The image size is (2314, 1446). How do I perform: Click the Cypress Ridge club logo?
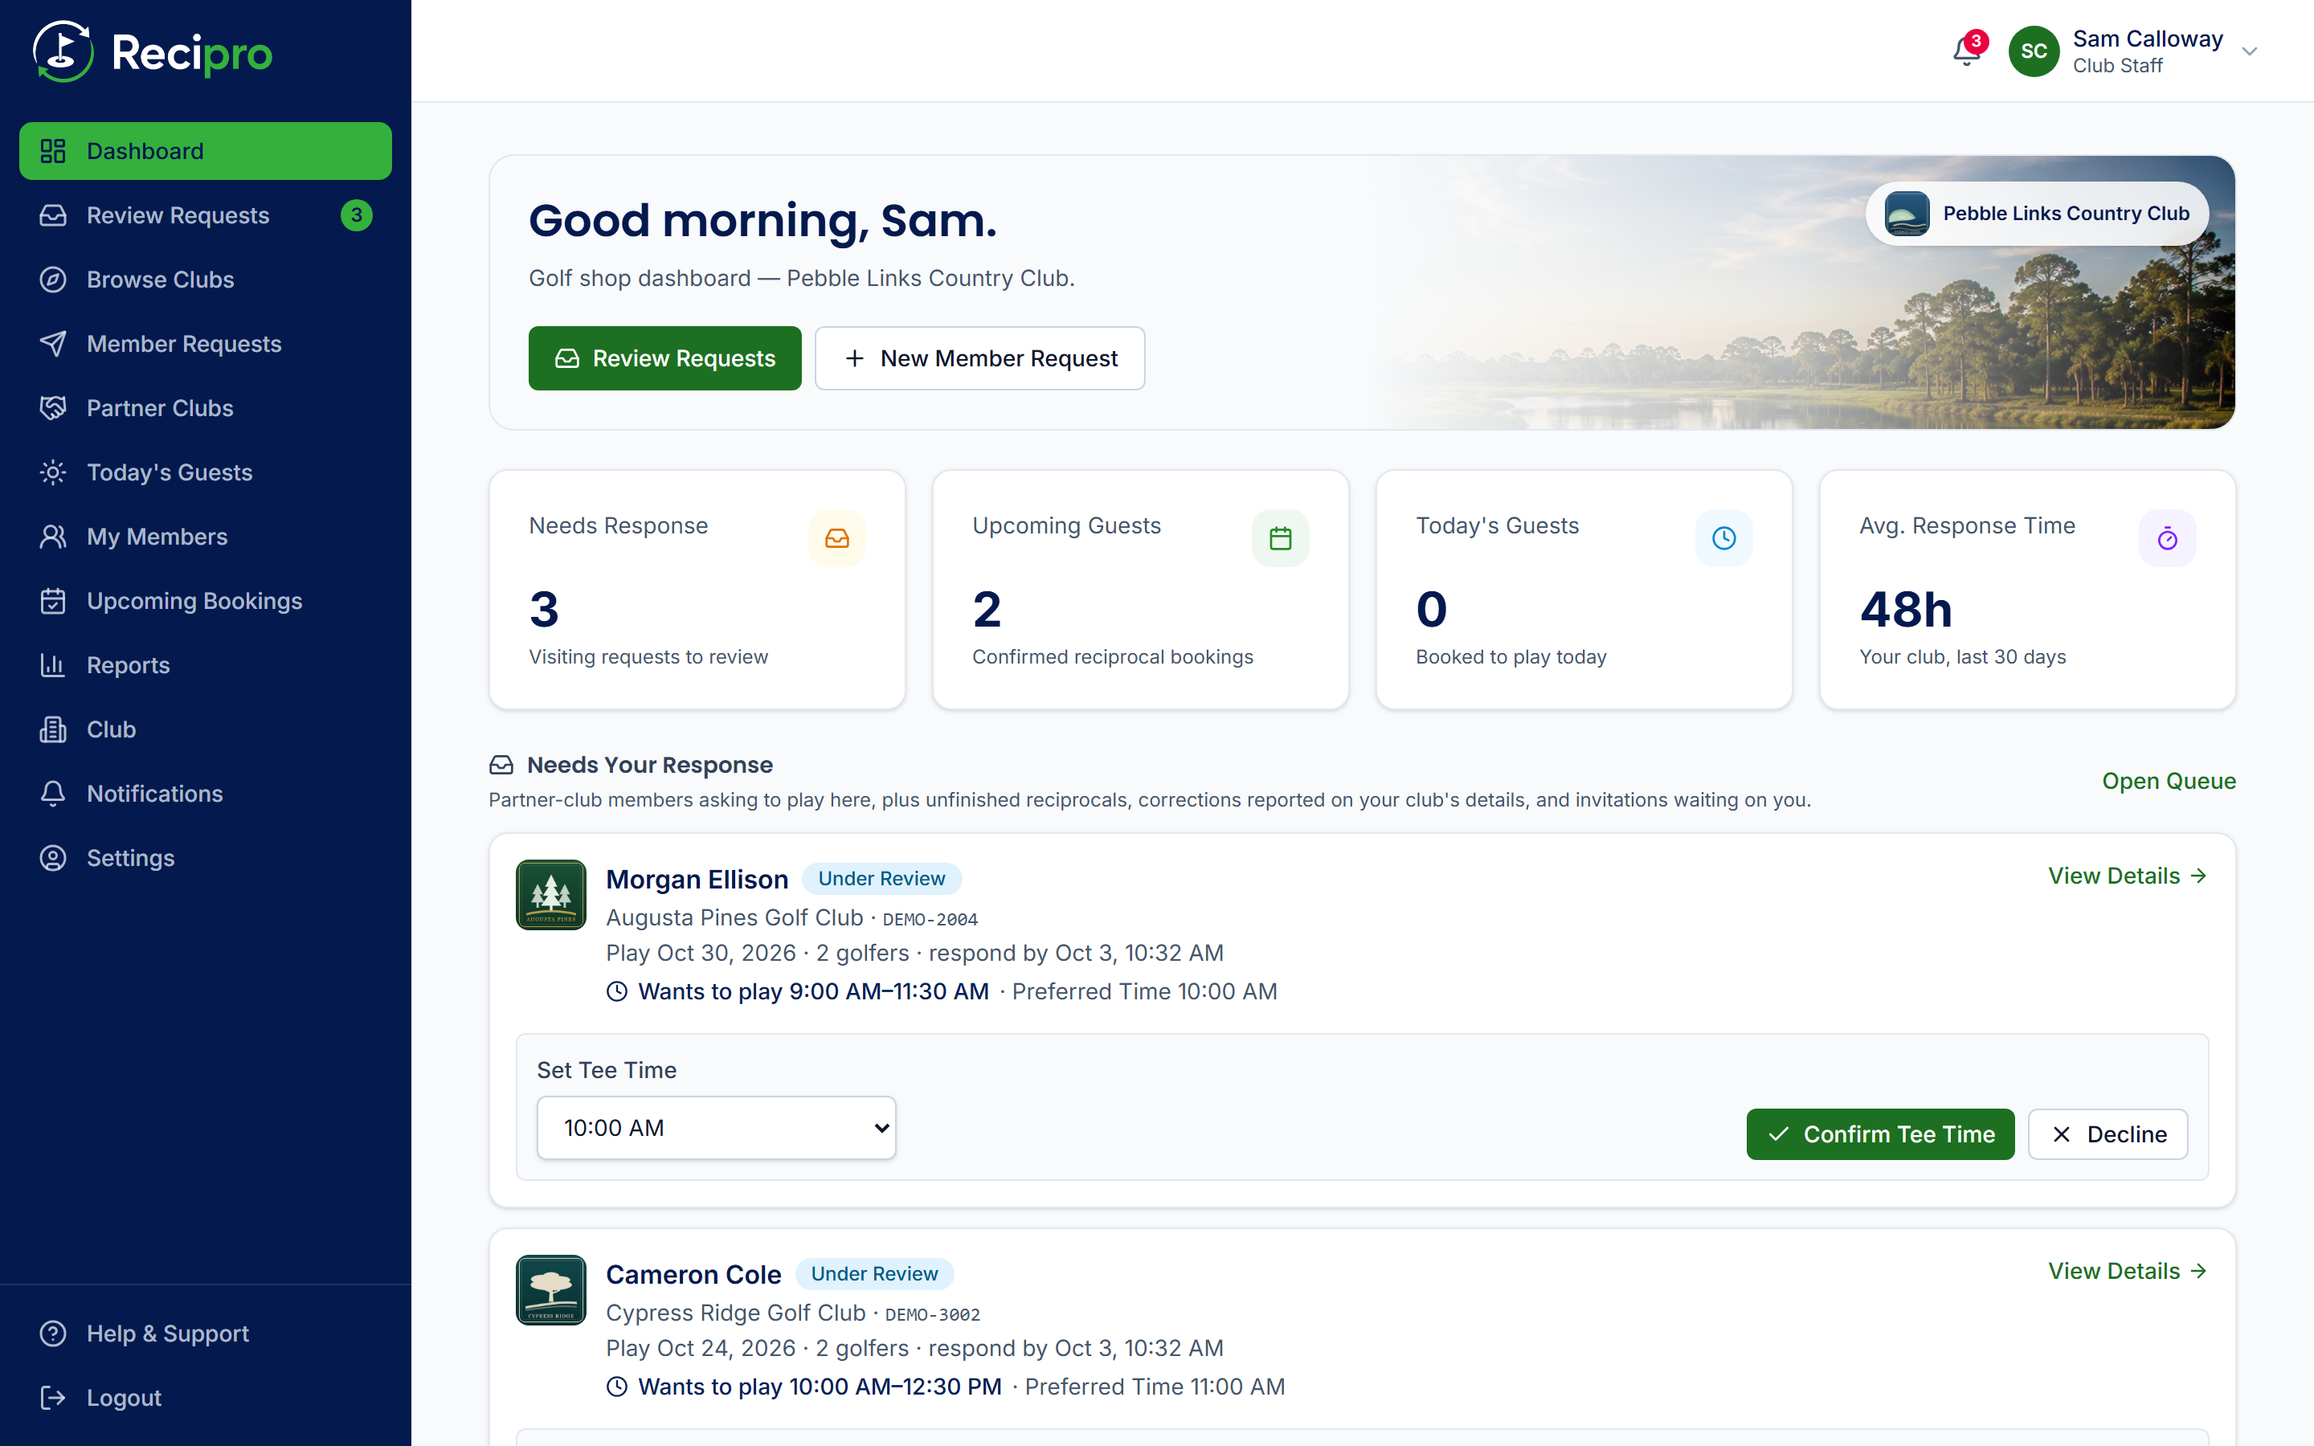(x=550, y=1290)
